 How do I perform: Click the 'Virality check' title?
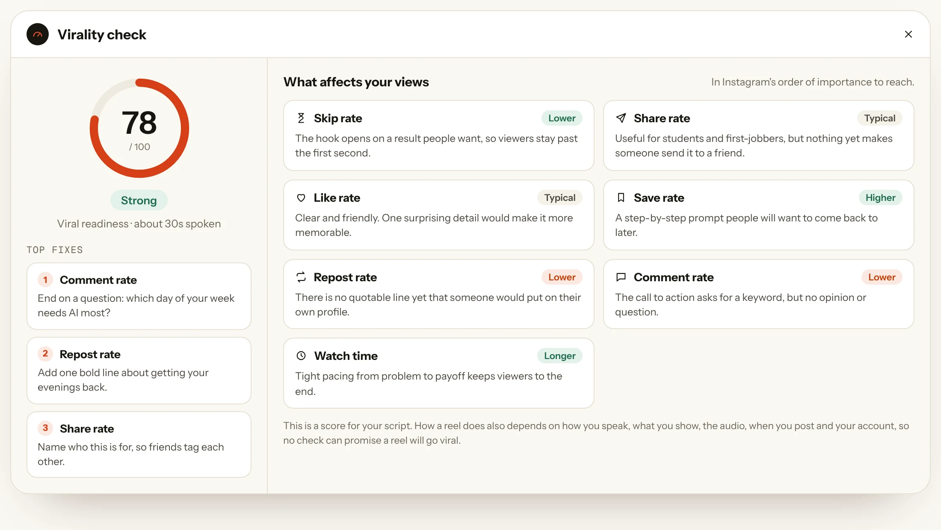point(102,34)
